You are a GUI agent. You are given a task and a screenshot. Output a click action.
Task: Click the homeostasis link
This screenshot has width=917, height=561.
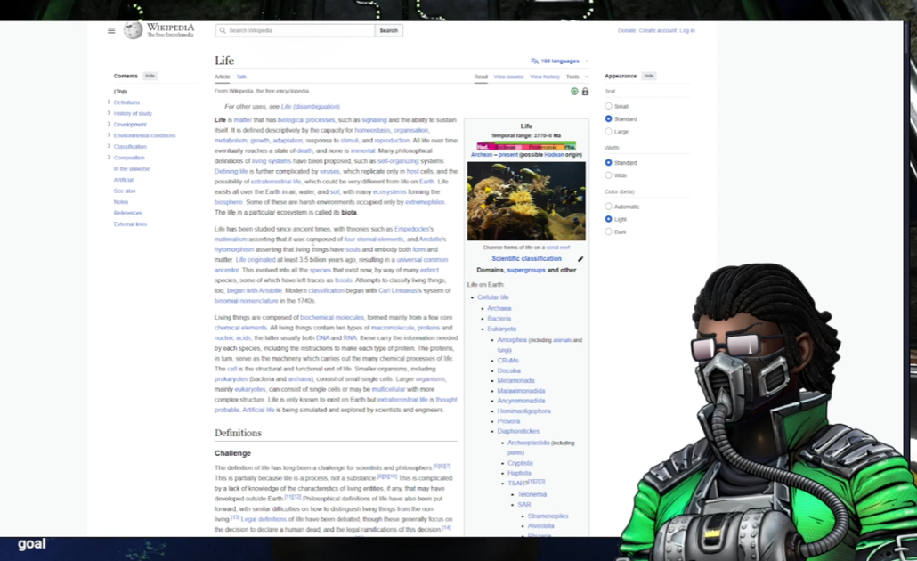pyautogui.click(x=372, y=130)
